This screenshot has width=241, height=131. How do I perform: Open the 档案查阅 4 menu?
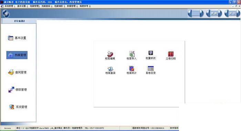pyautogui.click(x=47, y=6)
